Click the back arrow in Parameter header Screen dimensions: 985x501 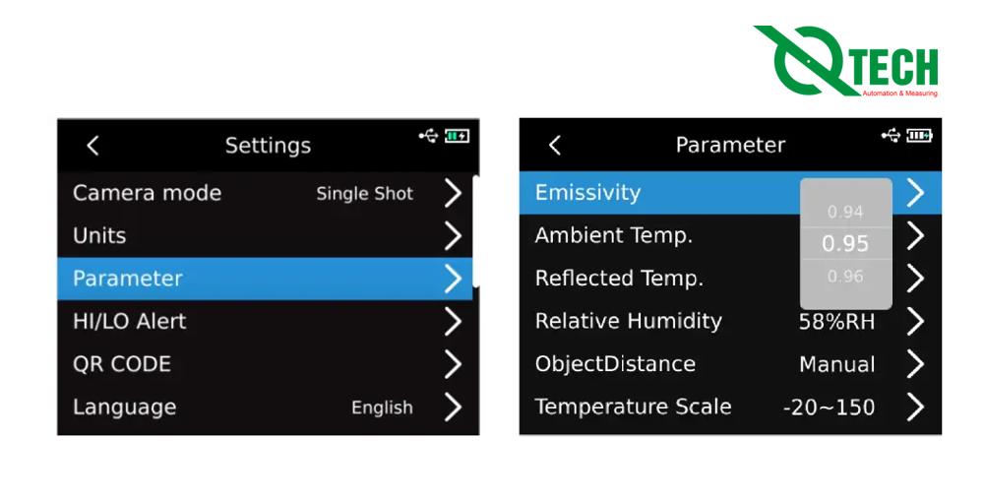[555, 146]
